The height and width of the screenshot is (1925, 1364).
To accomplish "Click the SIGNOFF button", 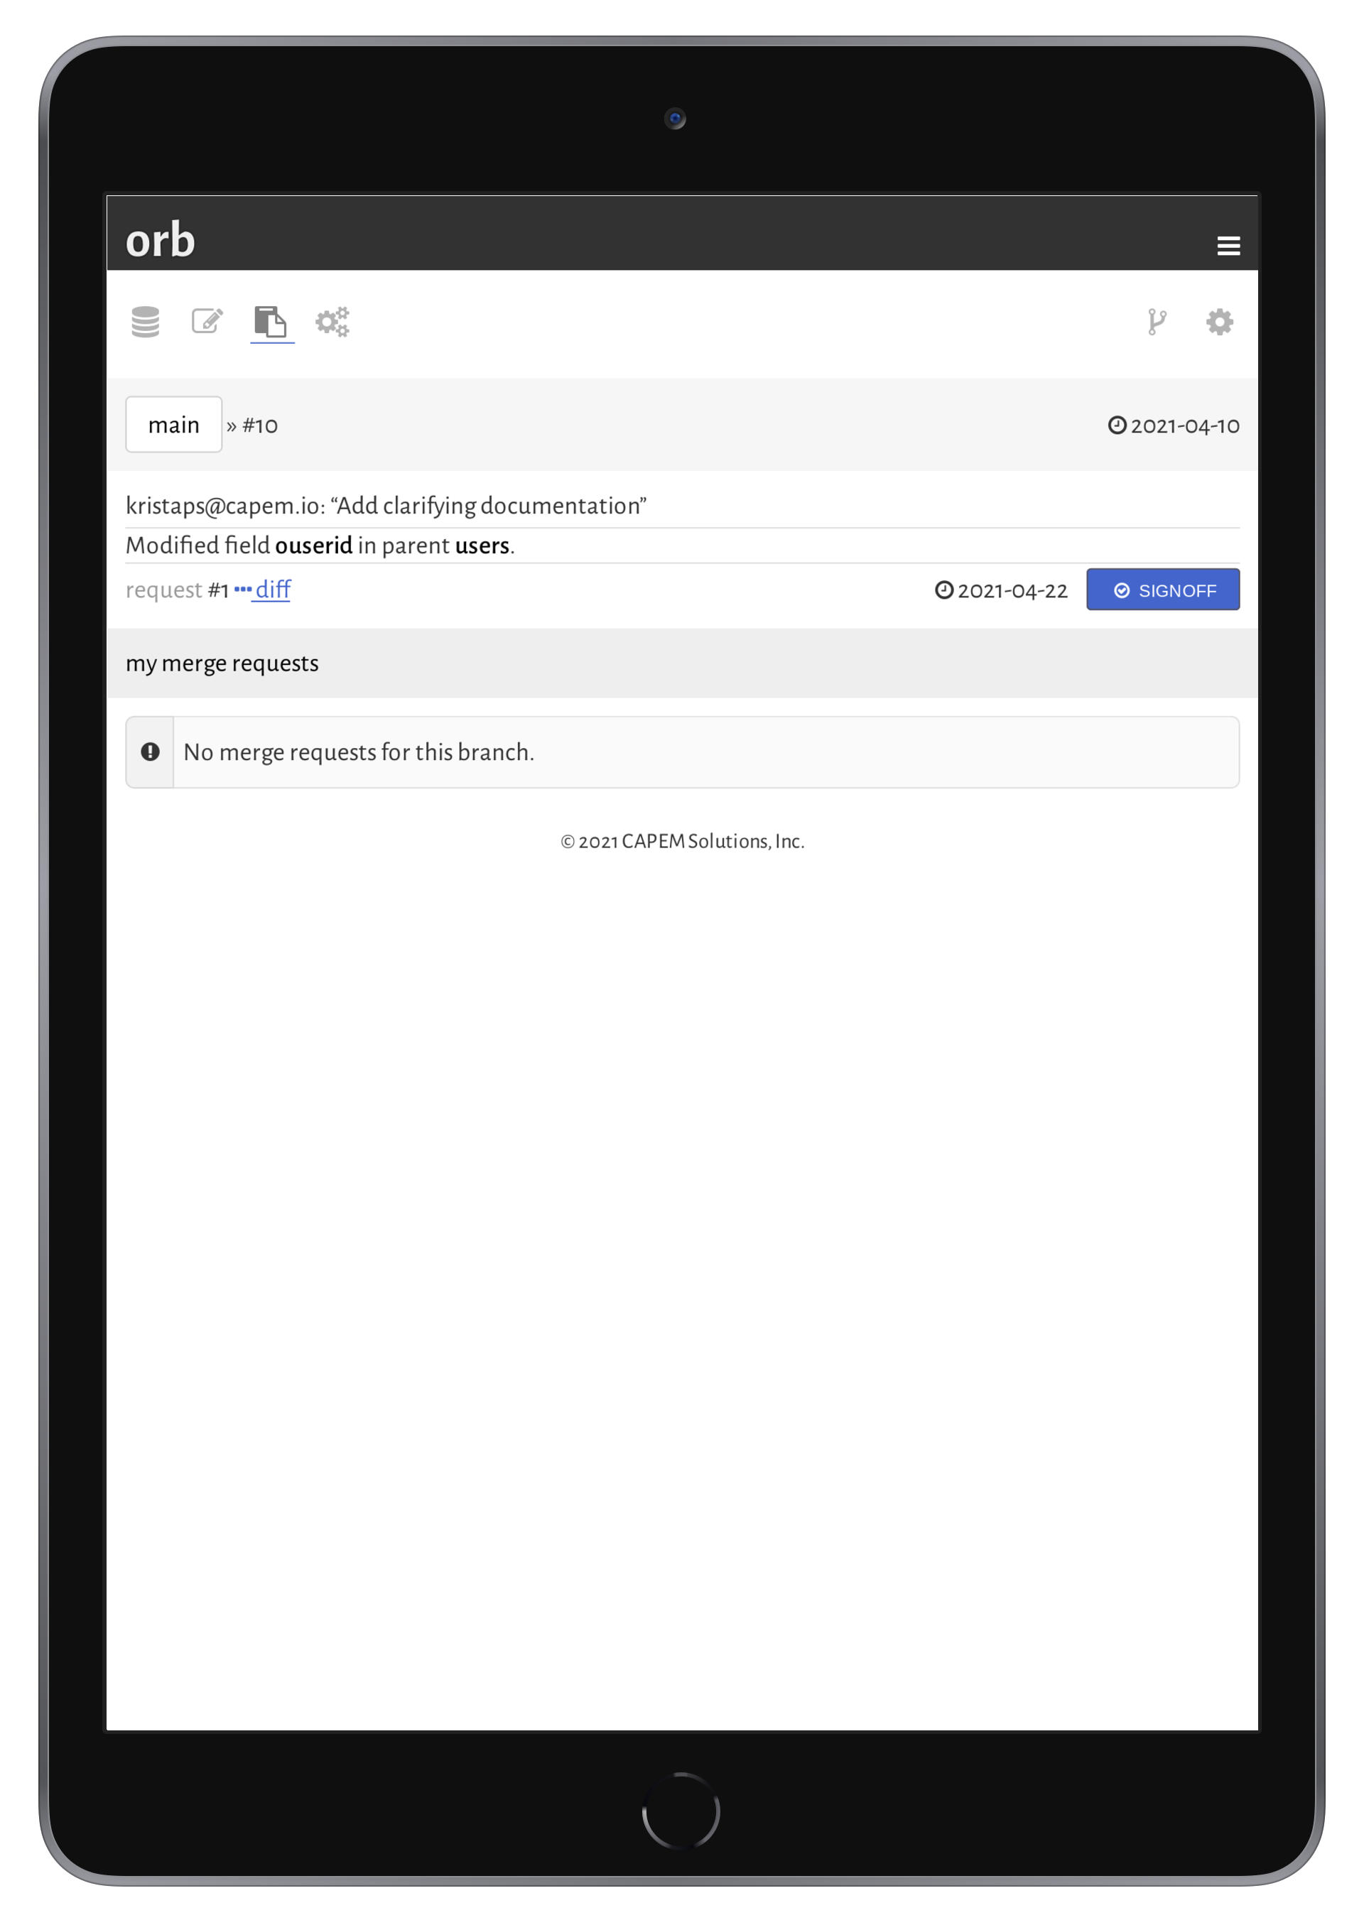I will point(1162,590).
